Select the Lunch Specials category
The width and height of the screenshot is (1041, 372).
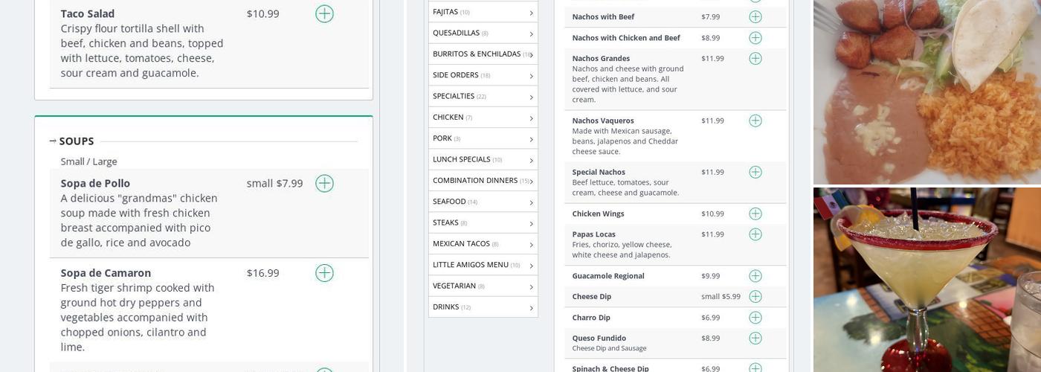tap(462, 159)
